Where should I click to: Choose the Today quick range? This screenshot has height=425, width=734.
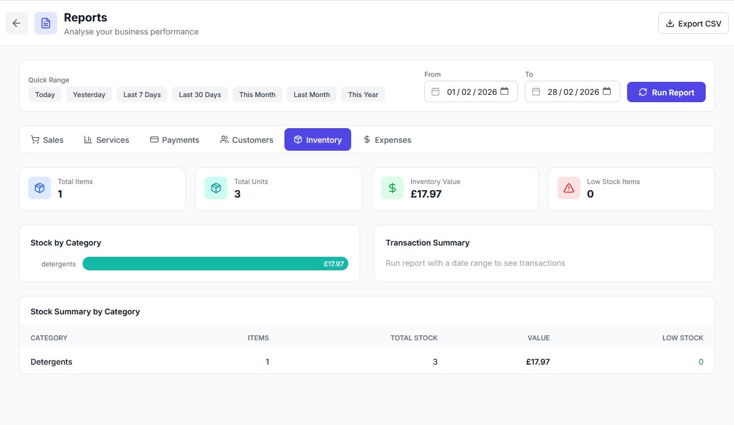pos(45,94)
